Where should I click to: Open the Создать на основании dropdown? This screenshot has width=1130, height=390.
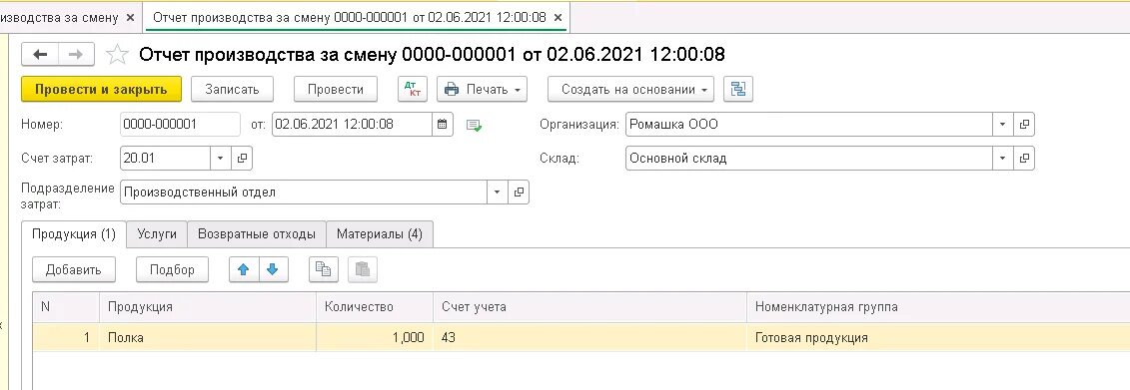630,89
